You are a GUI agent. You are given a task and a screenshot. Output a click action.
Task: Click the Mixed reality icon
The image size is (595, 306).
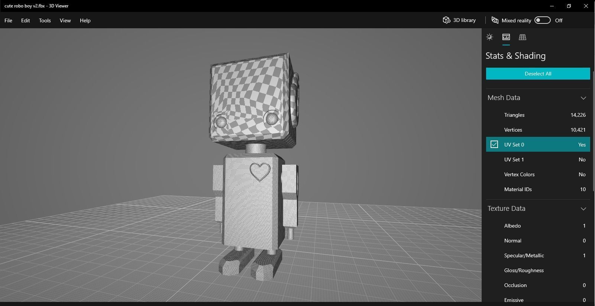tap(495, 20)
